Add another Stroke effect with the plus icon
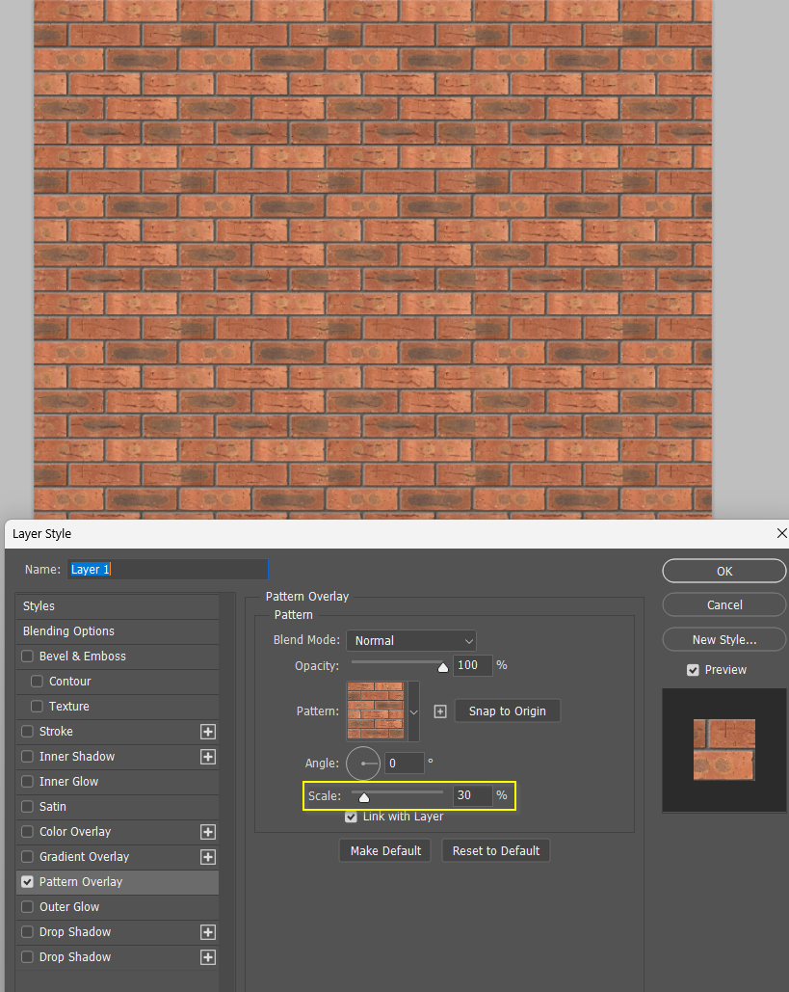The image size is (789, 992). click(x=208, y=731)
